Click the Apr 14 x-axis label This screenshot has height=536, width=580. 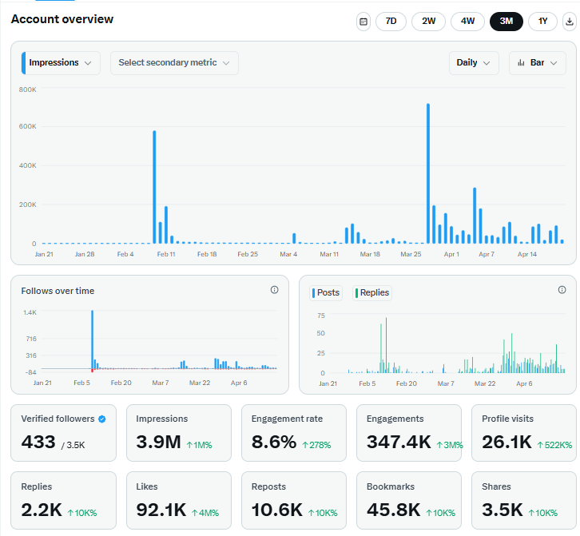527,254
